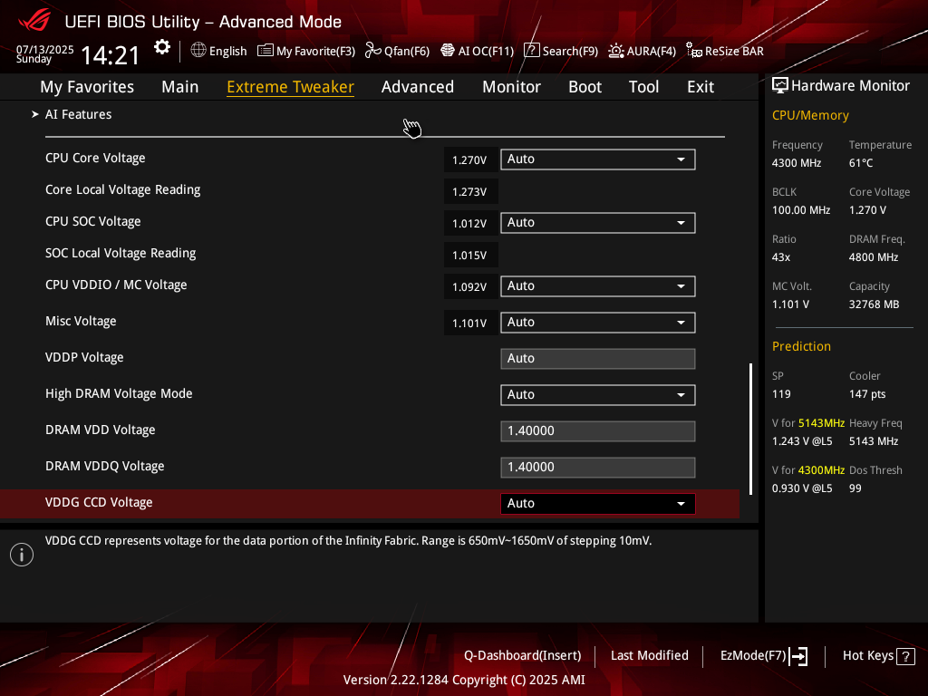This screenshot has height=696, width=928.
Task: Open the Monitor tab
Action: coord(511,87)
